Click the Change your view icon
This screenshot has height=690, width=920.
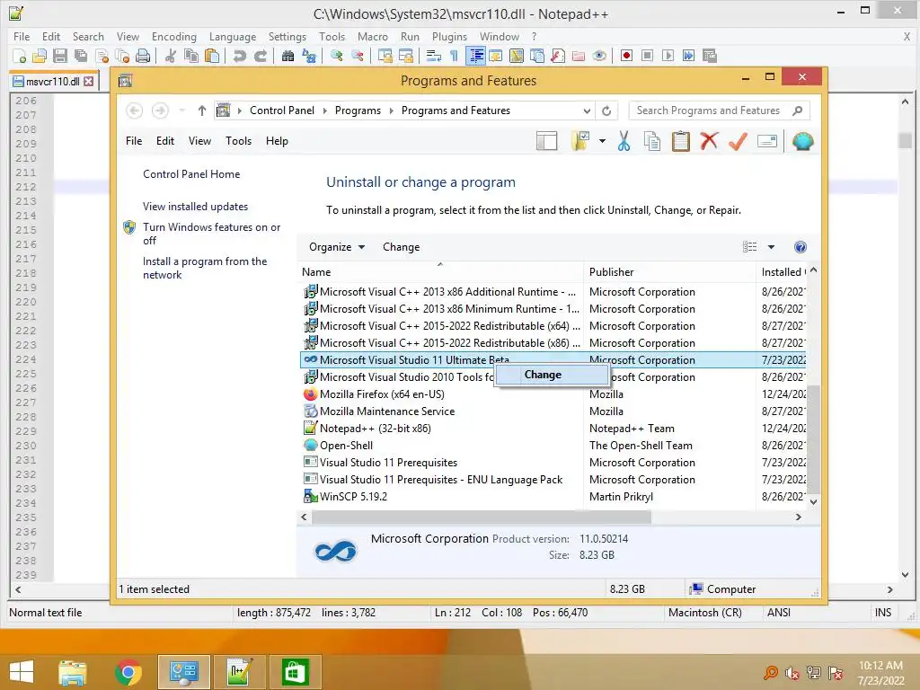pos(750,247)
